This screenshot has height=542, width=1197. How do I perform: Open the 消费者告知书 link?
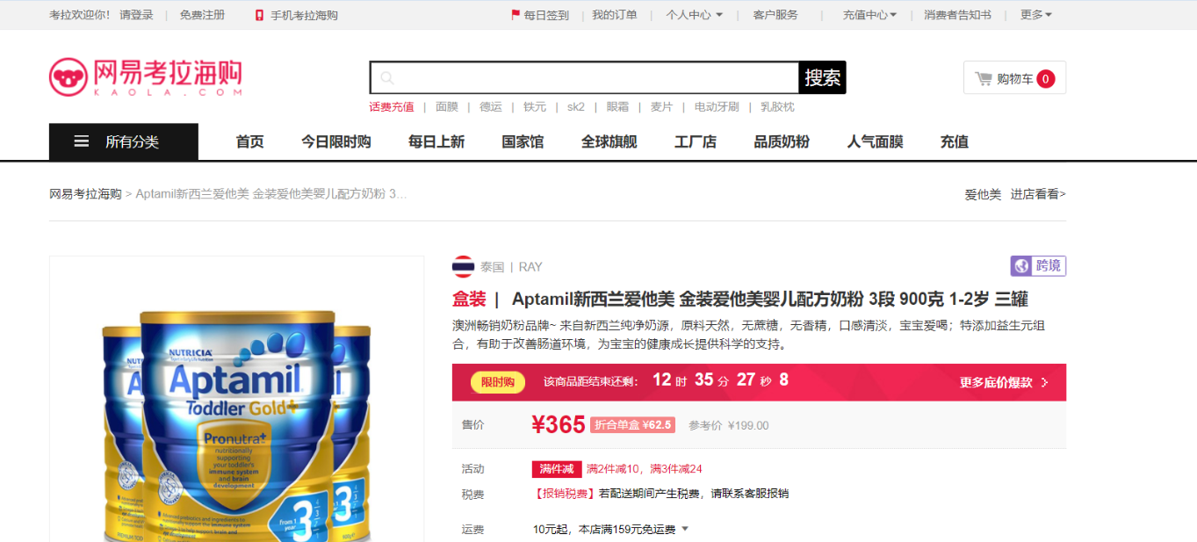click(957, 15)
